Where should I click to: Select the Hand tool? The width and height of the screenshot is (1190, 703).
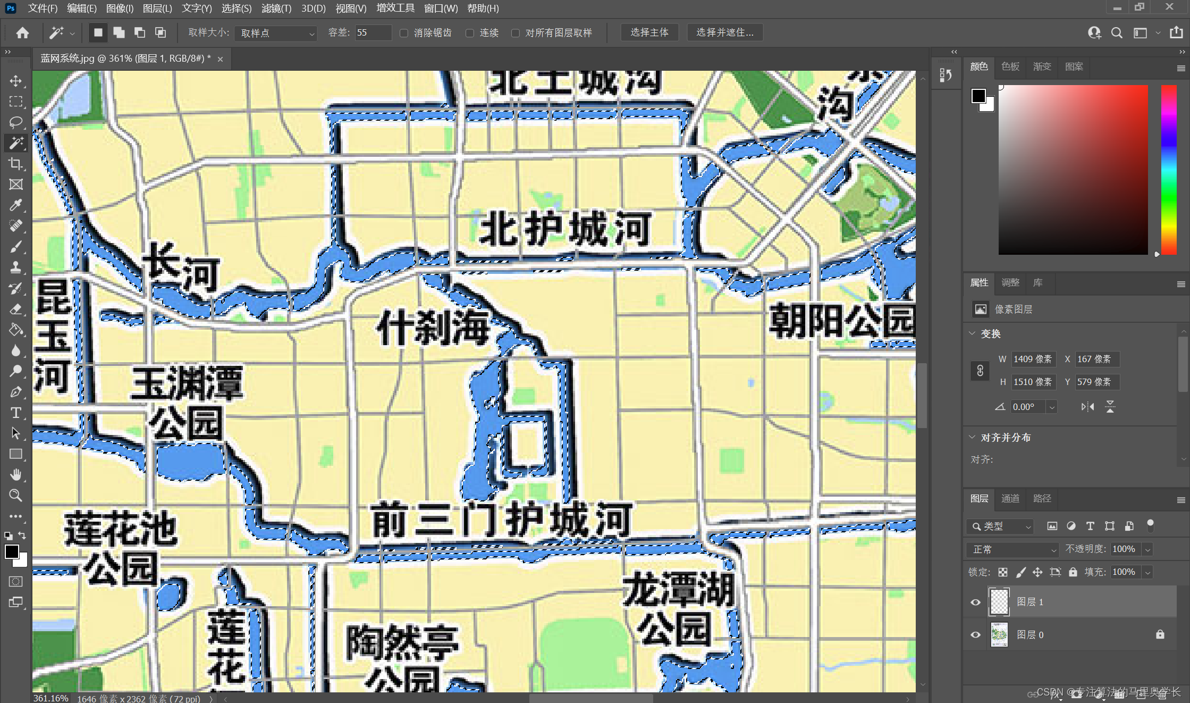[x=16, y=474]
